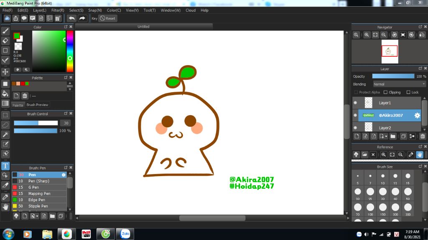Select the Eraser tool
Image resolution: width=428 pixels, height=240 pixels.
click(5, 40)
